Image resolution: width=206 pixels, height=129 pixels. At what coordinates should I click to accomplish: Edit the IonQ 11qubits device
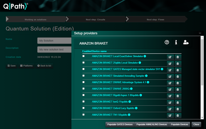coord(170,102)
